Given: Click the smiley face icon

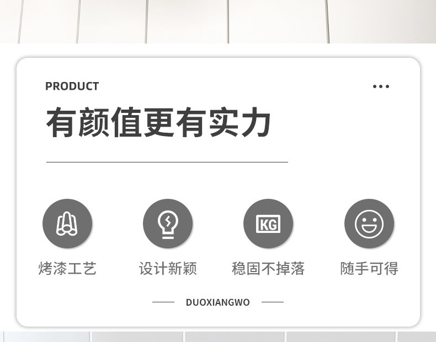Looking at the screenshot, I should (369, 224).
